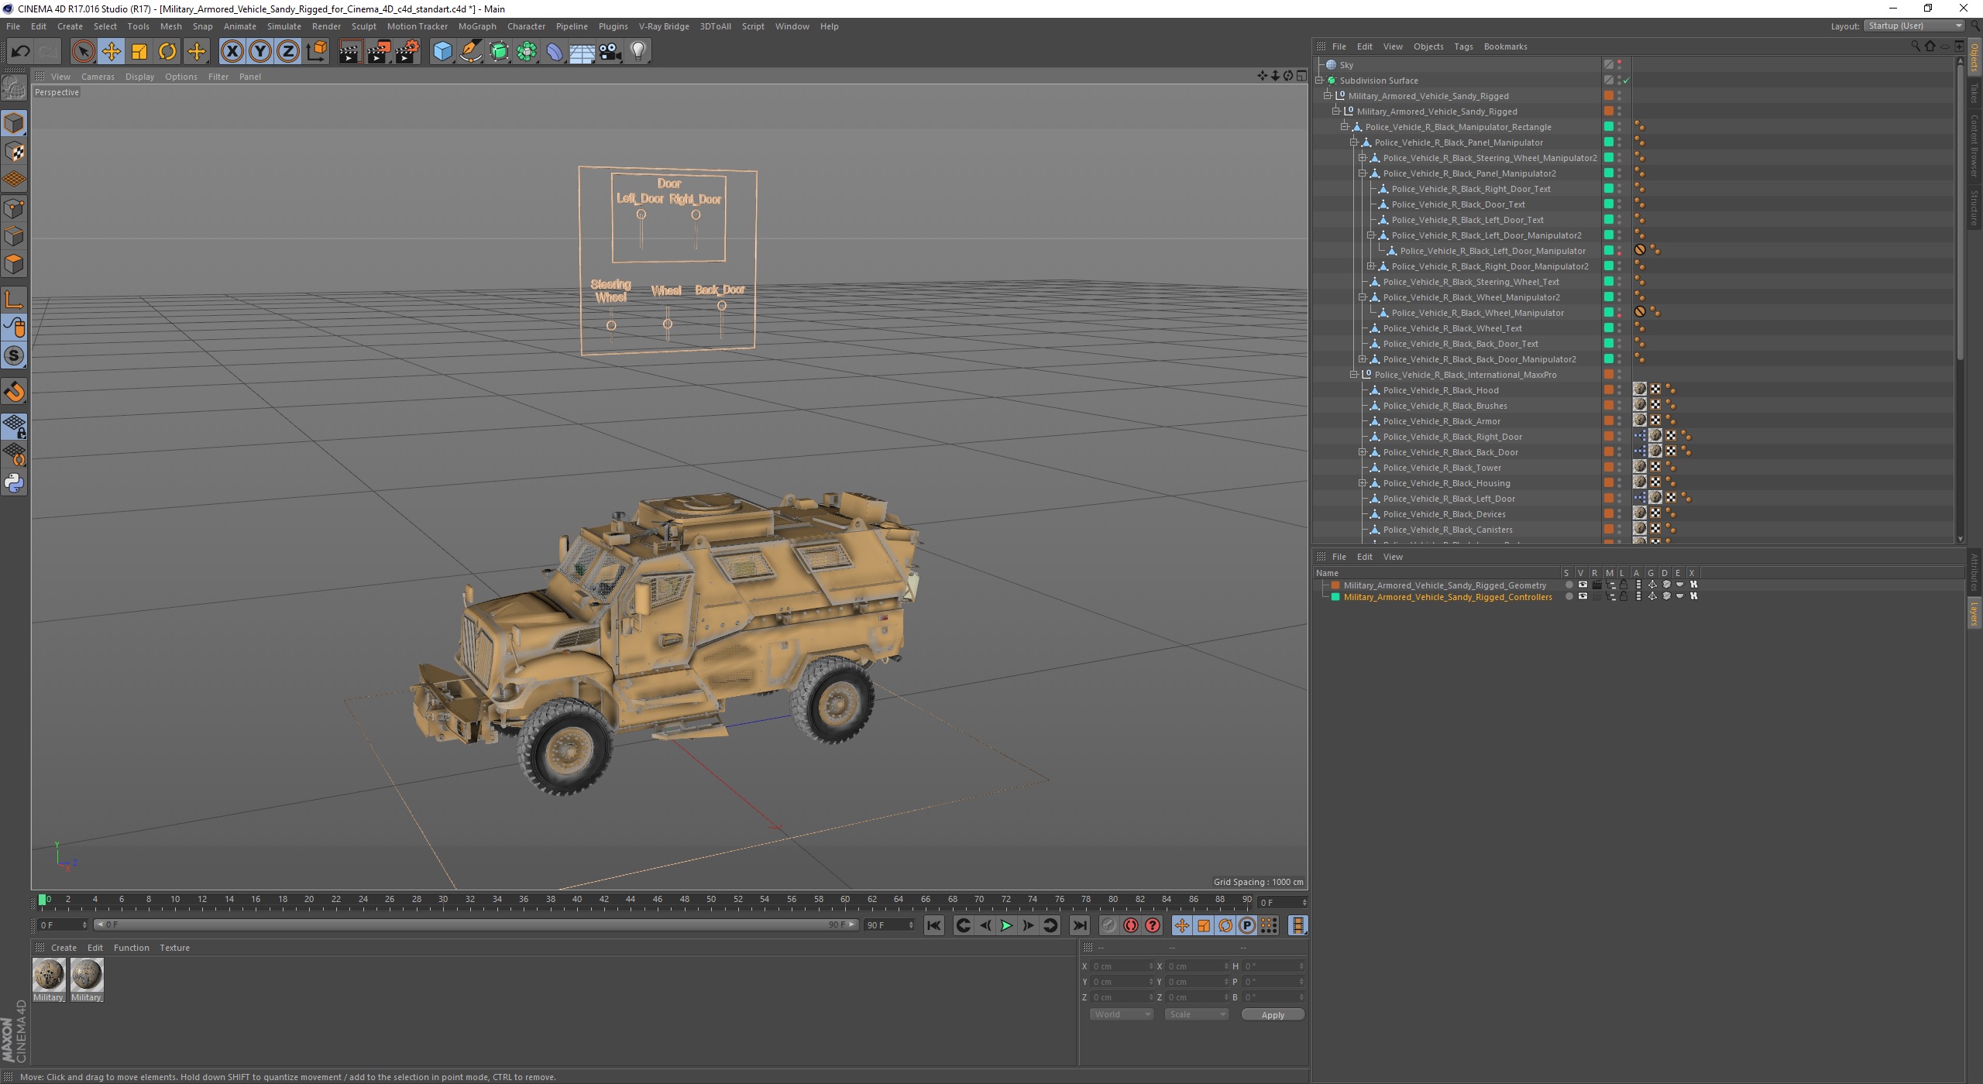Open Edit Render Settings icon
This screenshot has height=1084, width=1983.
coord(407,52)
